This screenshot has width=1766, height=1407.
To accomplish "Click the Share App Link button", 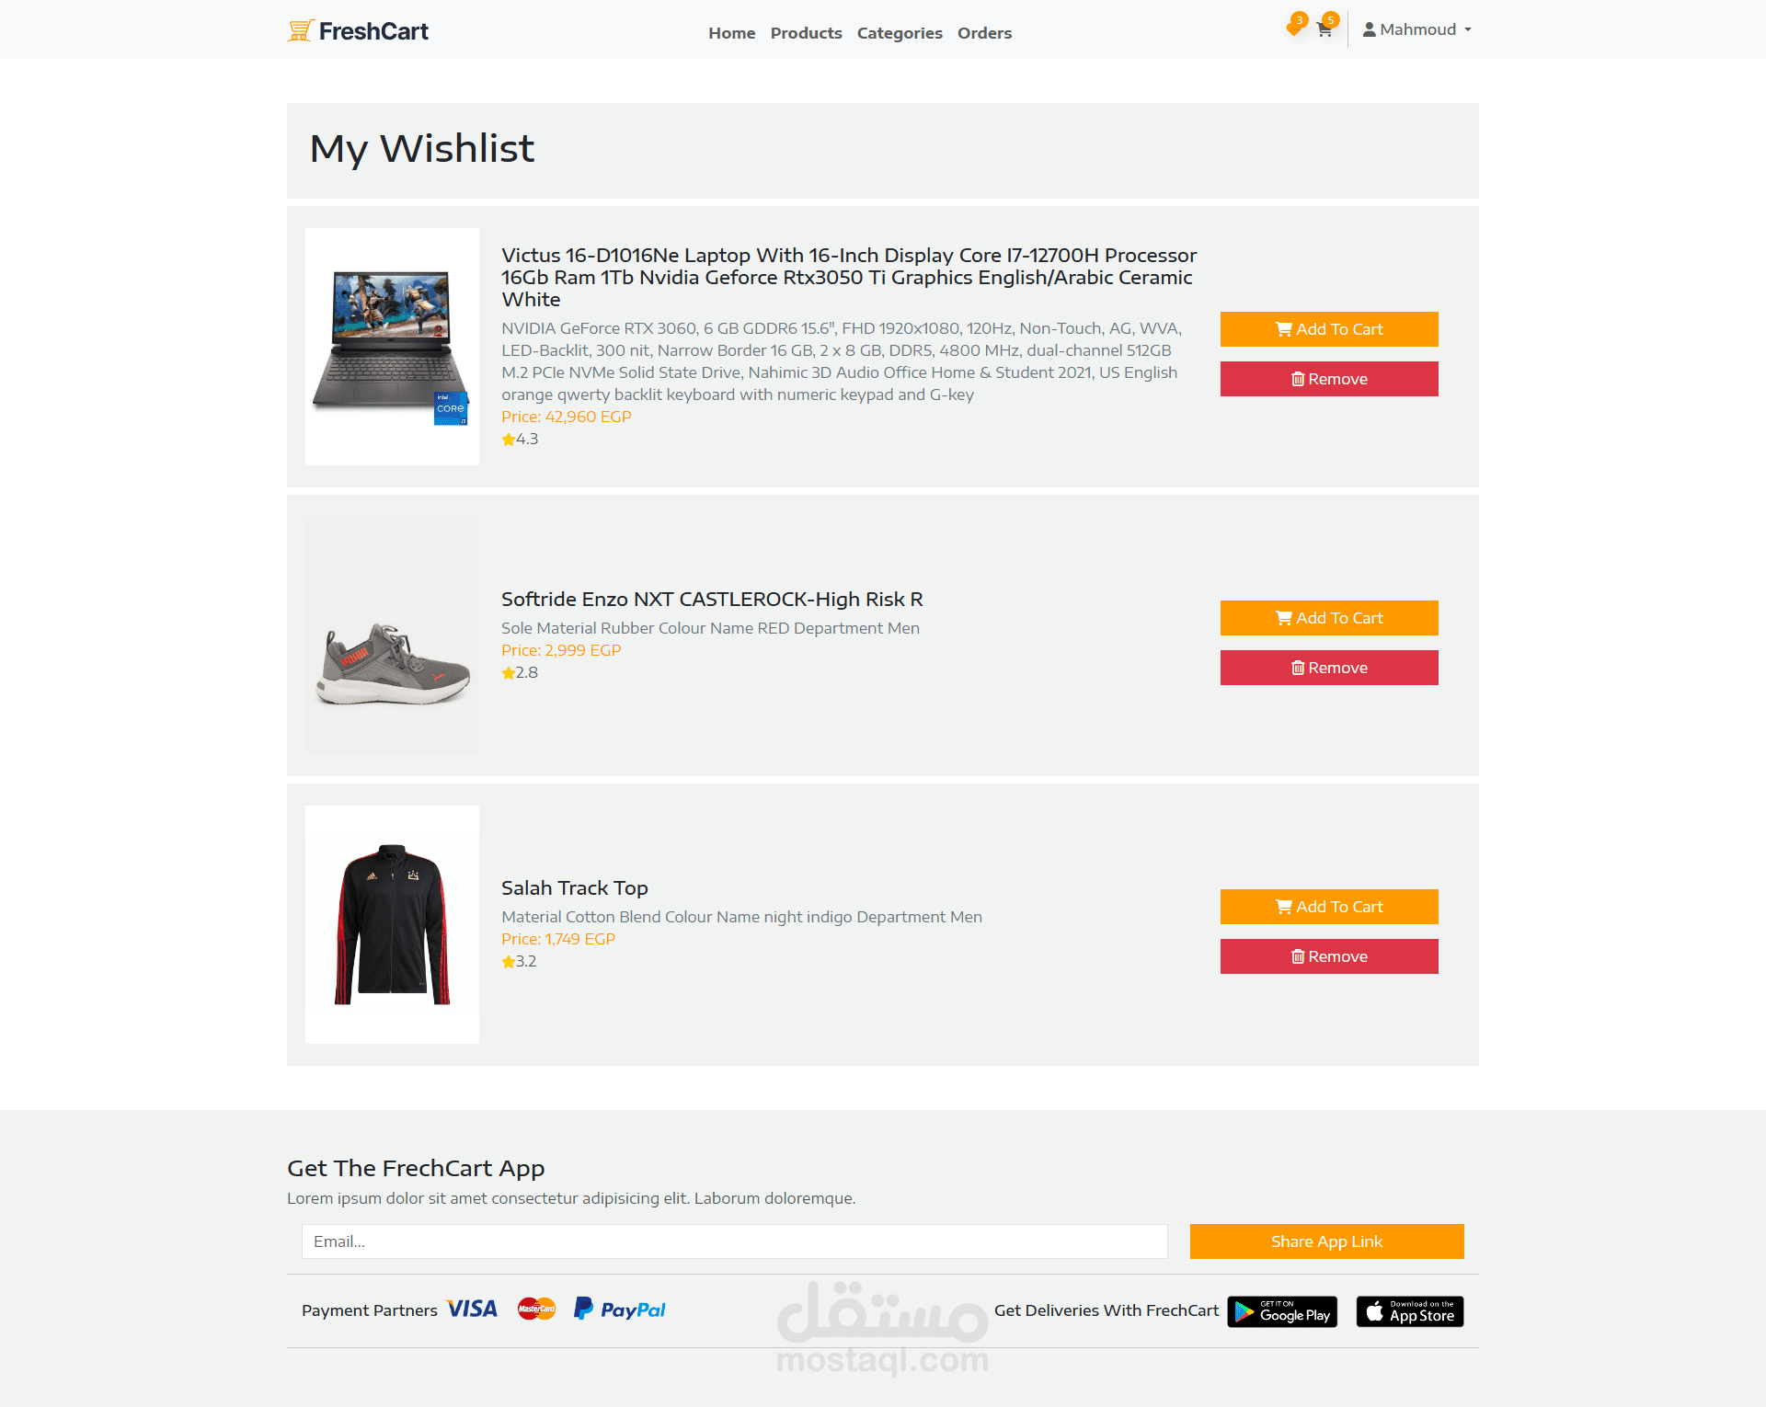I will coord(1326,1241).
